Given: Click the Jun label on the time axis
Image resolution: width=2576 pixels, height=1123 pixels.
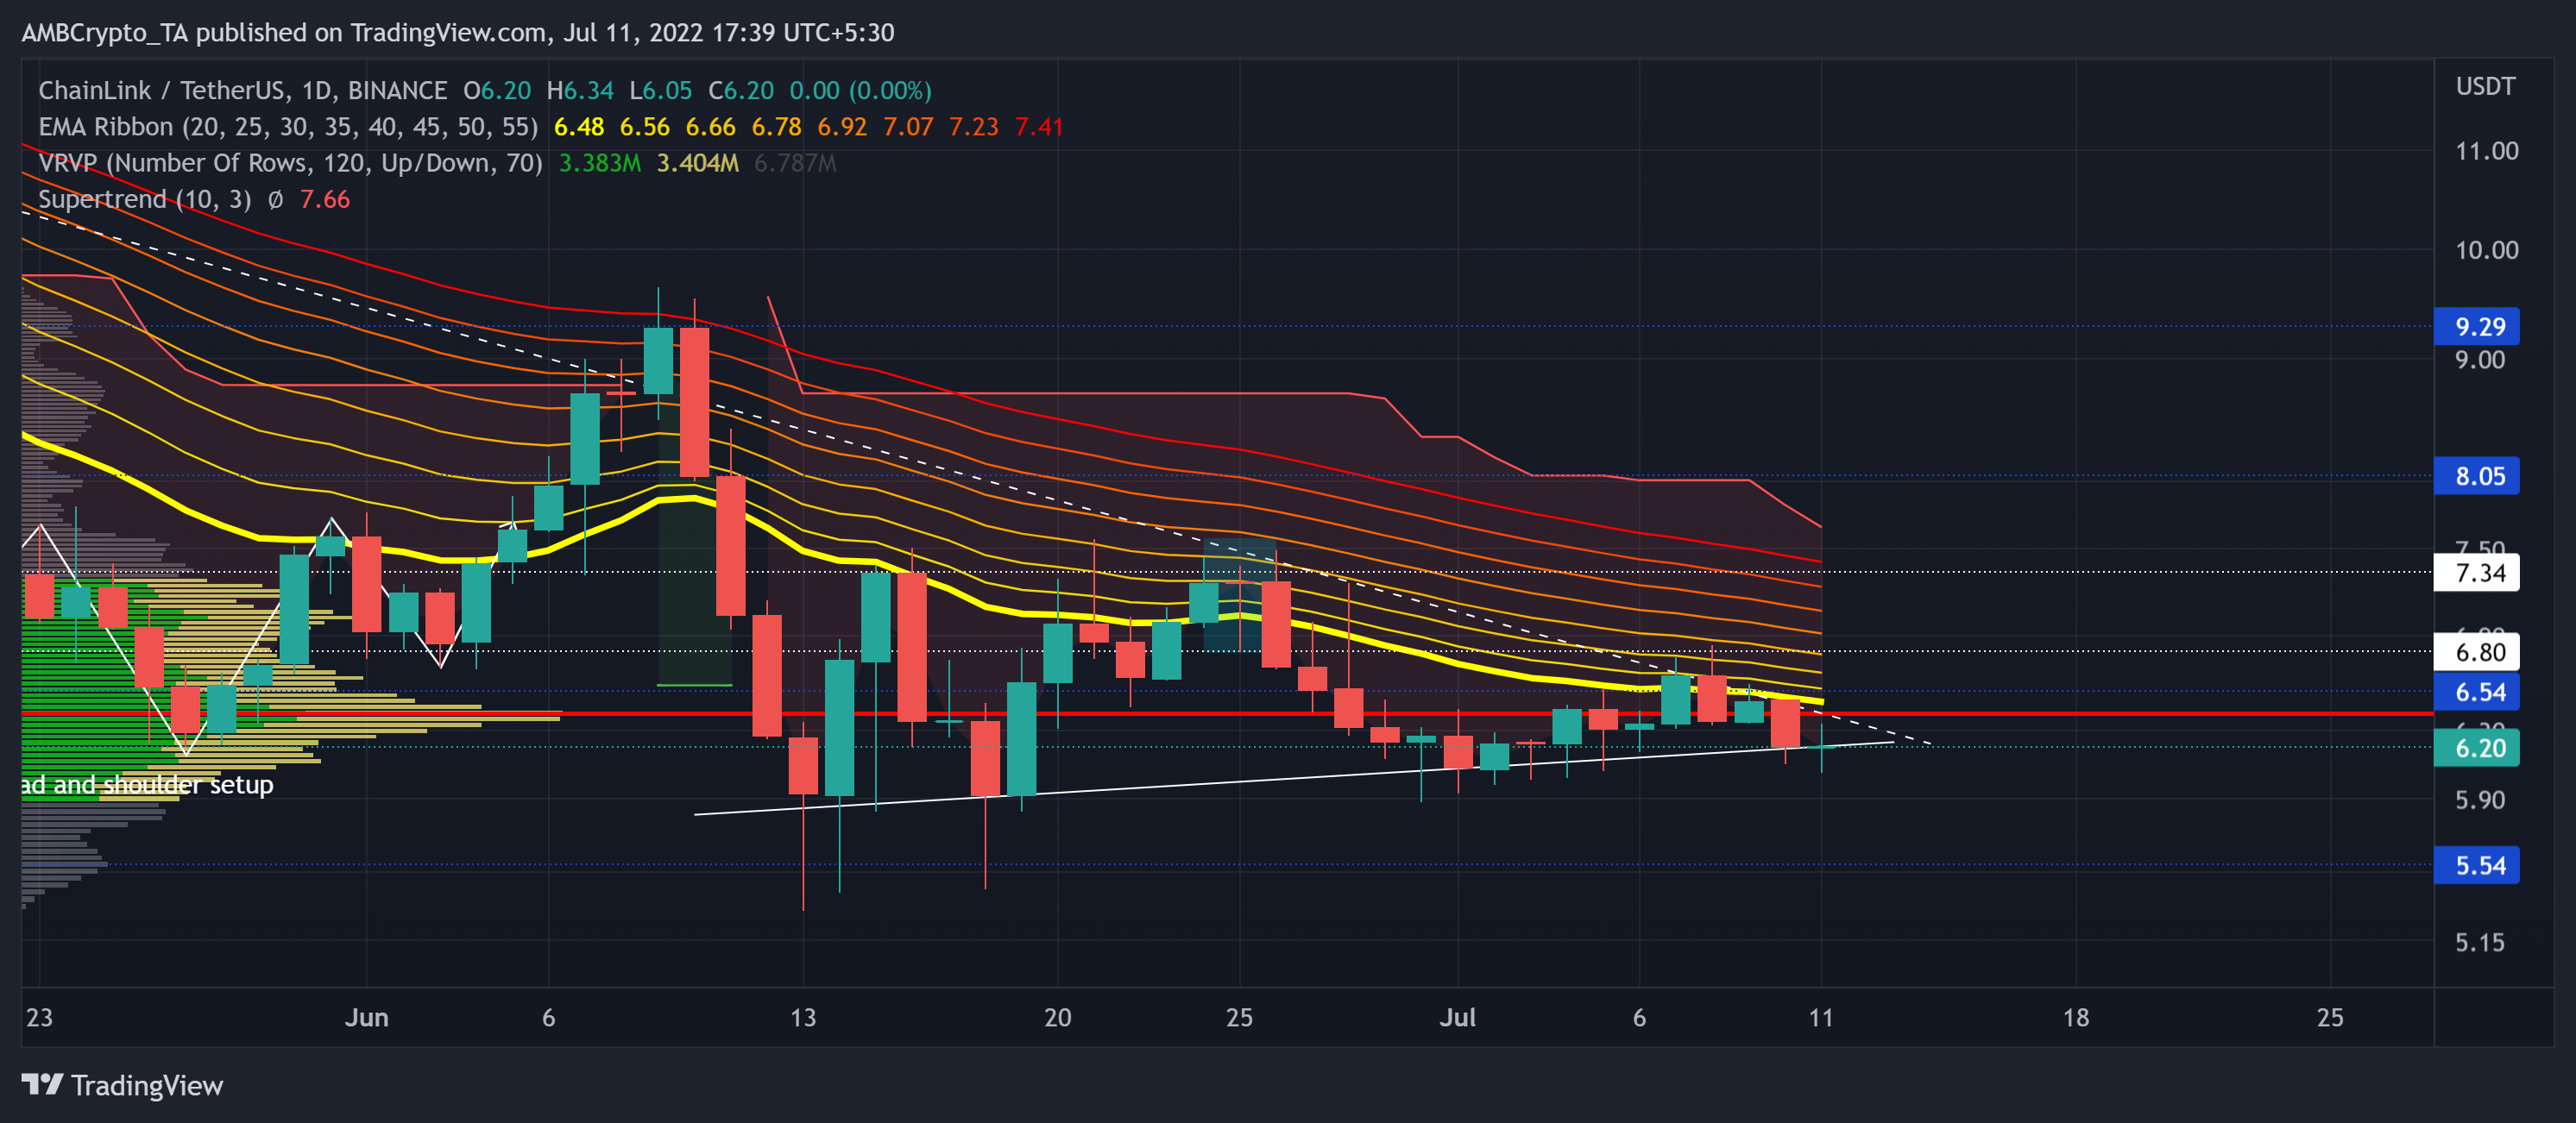Looking at the screenshot, I should tap(368, 1017).
